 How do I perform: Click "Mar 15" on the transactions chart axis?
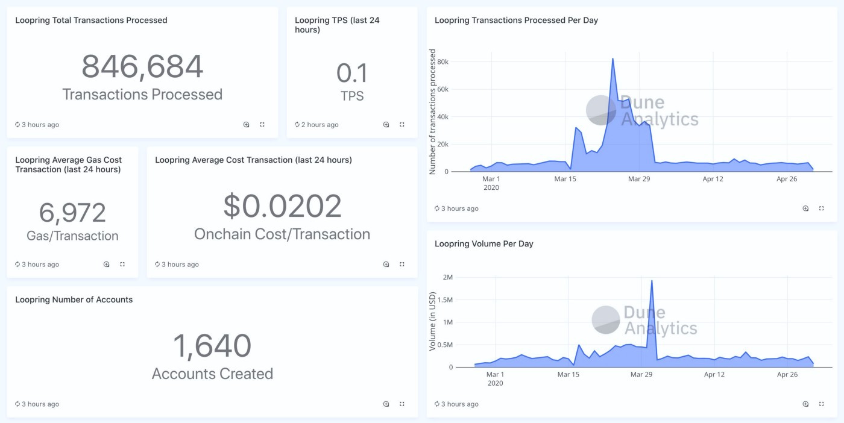pyautogui.click(x=565, y=179)
